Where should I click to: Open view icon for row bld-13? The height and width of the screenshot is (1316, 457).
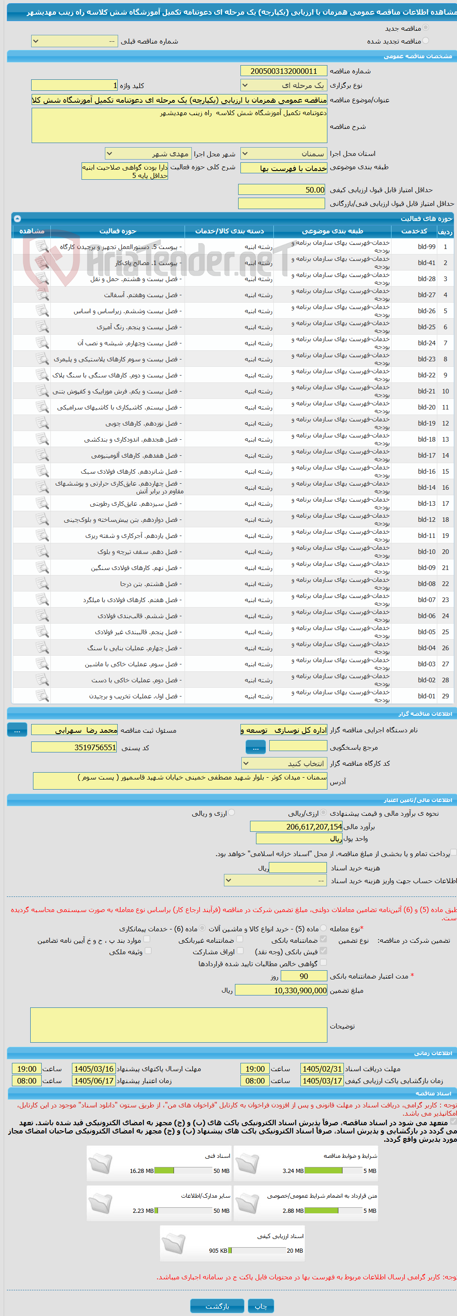[42, 503]
